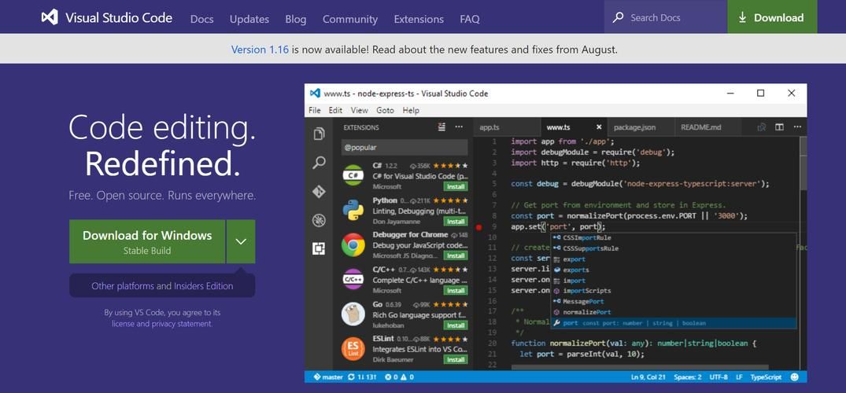Toggle the breakpoint on line 9

(x=478, y=226)
